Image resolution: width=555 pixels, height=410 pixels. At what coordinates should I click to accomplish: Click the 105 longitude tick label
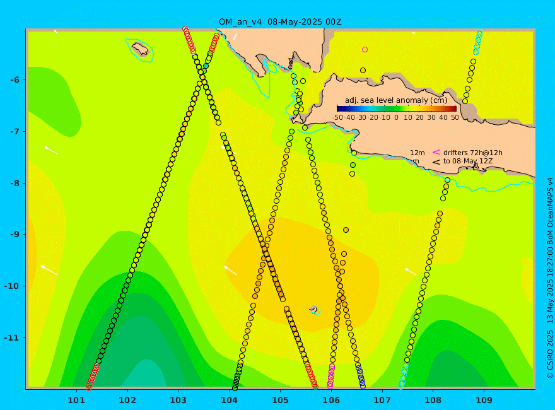click(x=280, y=400)
